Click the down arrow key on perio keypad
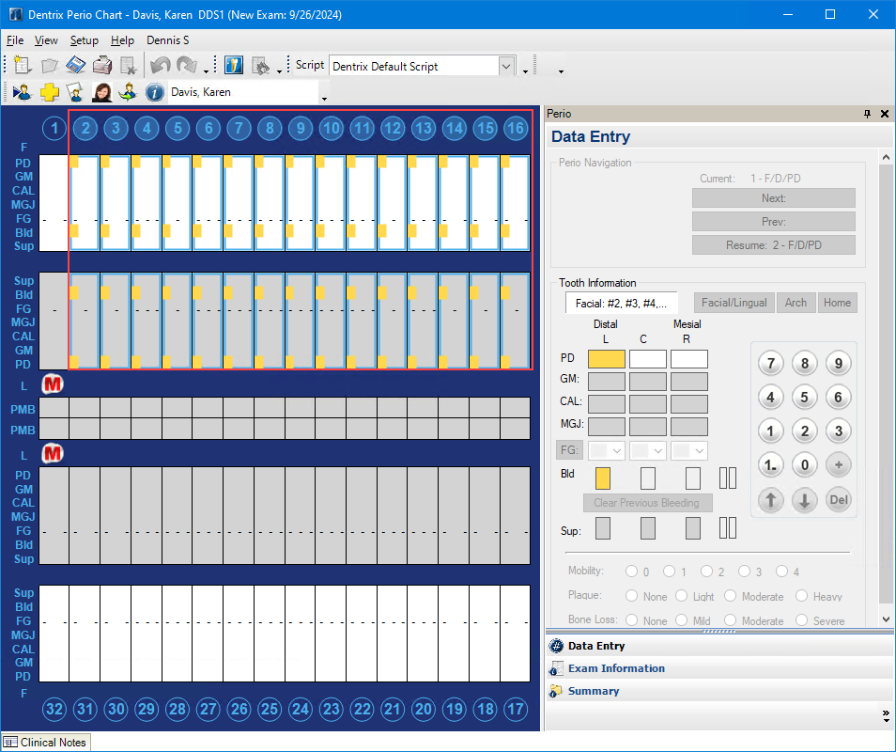The image size is (896, 752). tap(804, 500)
